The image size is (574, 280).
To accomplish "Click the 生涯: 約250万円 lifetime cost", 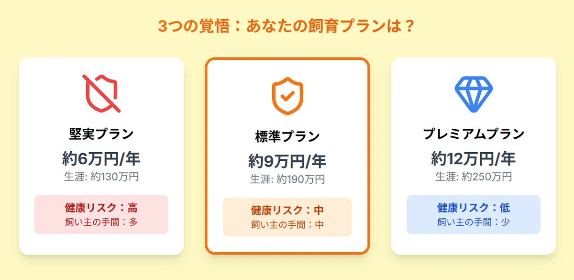I will (x=474, y=177).
